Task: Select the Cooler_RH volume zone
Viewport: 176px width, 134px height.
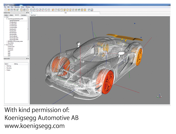Action: tap(10, 50)
